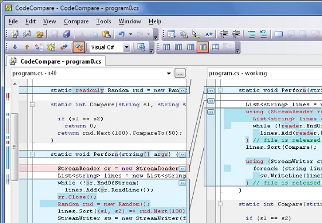322x223 pixels.
Task: Click the increase indent toolbar icon
Action: coord(236,34)
